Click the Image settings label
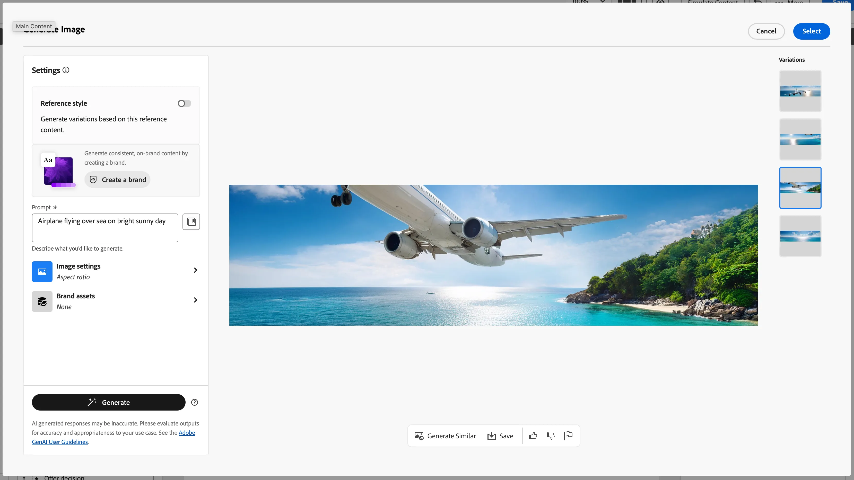Image resolution: width=854 pixels, height=480 pixels. point(78,266)
